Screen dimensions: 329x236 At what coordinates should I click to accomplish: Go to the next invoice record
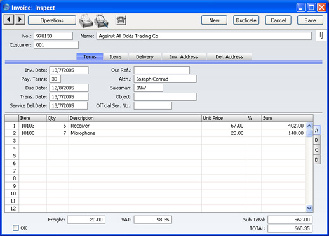click(20, 20)
